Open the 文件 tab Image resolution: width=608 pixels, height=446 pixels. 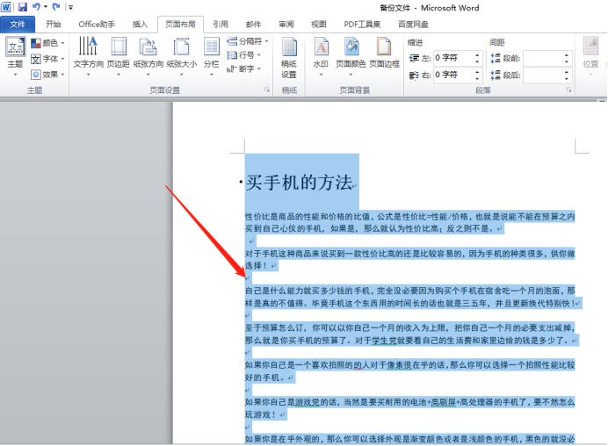(18, 25)
